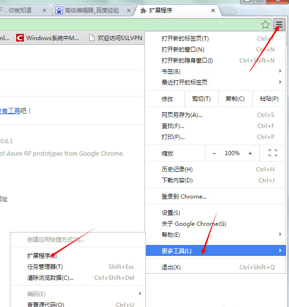Open the Windows系统中M... bookmark
The height and width of the screenshot is (307, 289).
(48, 38)
